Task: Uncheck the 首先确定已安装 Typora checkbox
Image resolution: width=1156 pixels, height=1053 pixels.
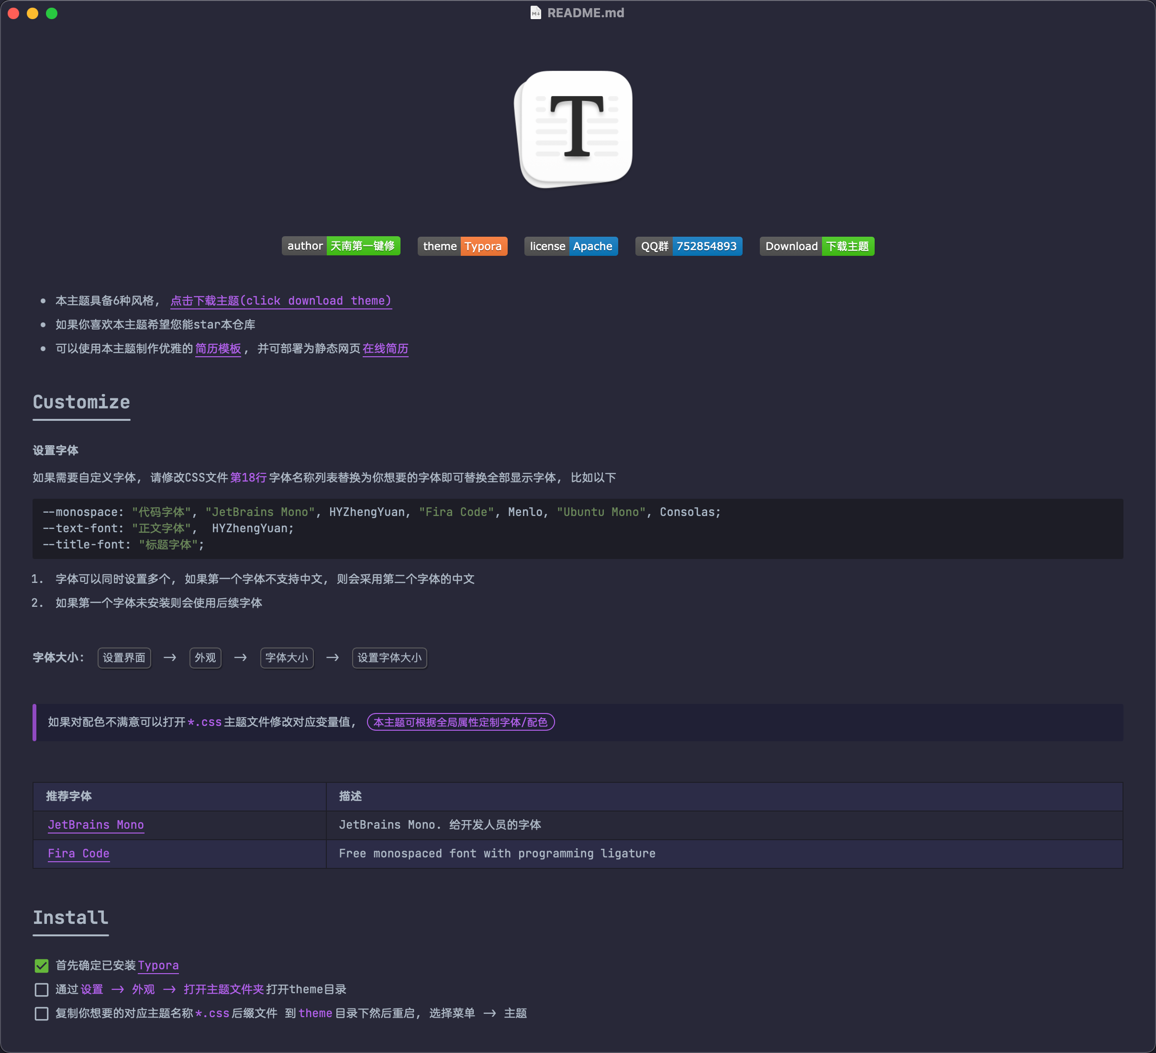Action: pyautogui.click(x=41, y=966)
